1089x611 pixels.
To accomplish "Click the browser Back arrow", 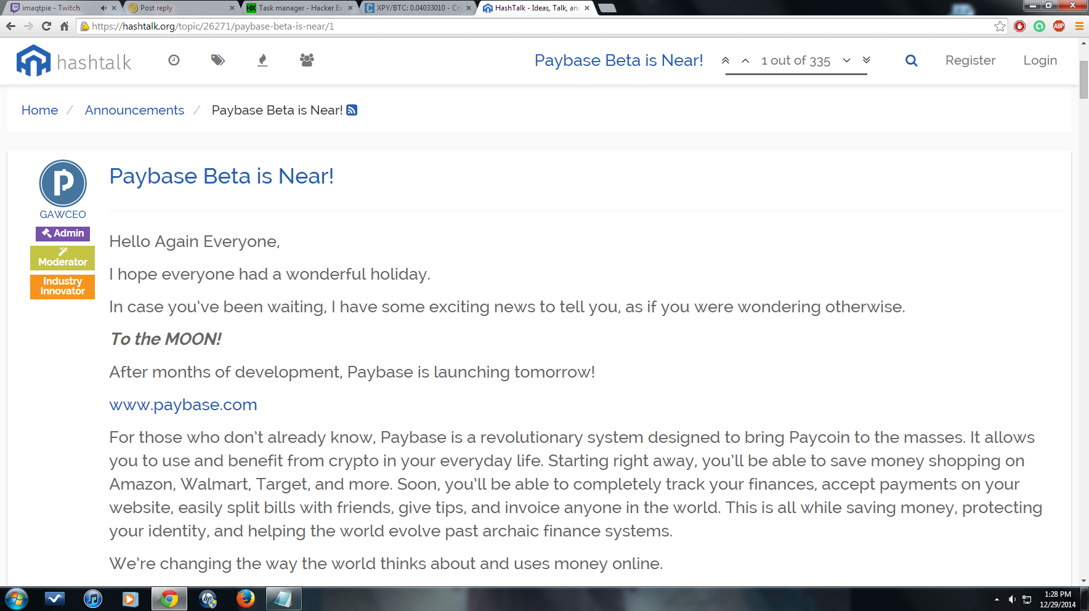I will tap(10, 26).
